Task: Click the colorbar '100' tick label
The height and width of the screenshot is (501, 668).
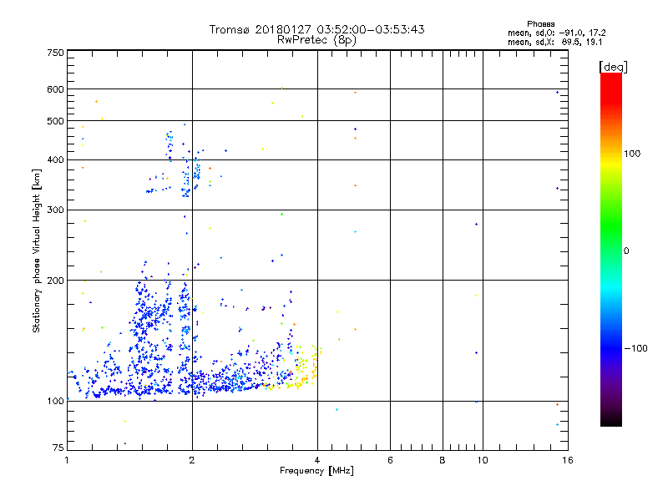Action: point(632,154)
